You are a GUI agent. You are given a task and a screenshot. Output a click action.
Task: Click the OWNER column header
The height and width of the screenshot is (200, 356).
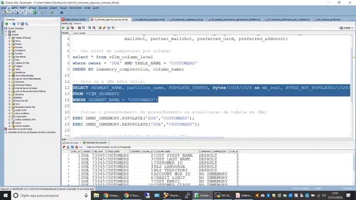(87, 151)
